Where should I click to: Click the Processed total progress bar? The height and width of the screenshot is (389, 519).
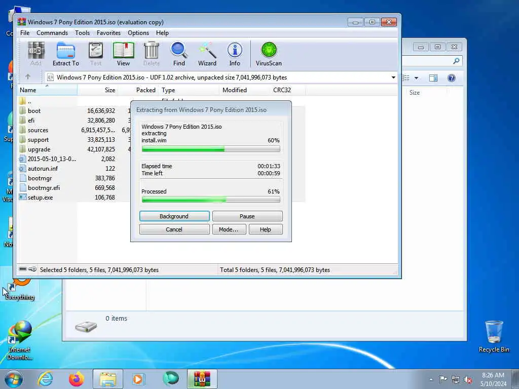pyautogui.click(x=211, y=200)
